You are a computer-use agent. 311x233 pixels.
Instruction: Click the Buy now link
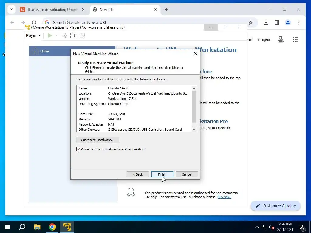(224, 197)
